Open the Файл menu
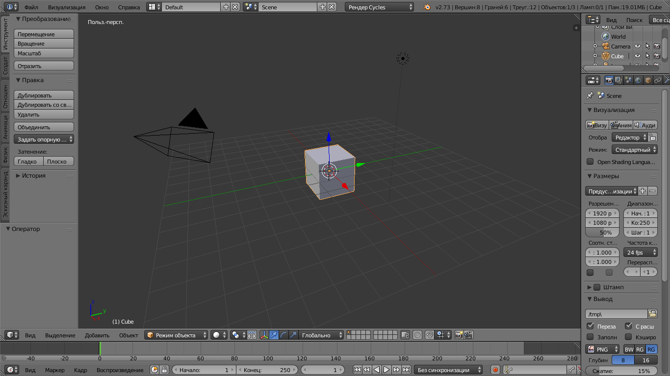Viewport: 670px width, 376px height. (x=31, y=7)
